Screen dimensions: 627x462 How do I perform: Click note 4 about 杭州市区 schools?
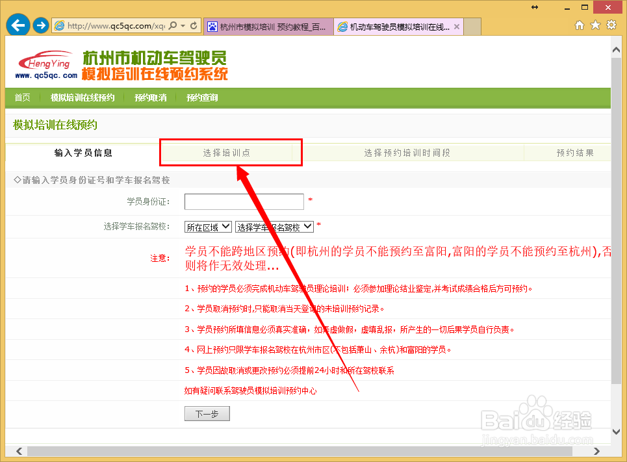point(318,350)
